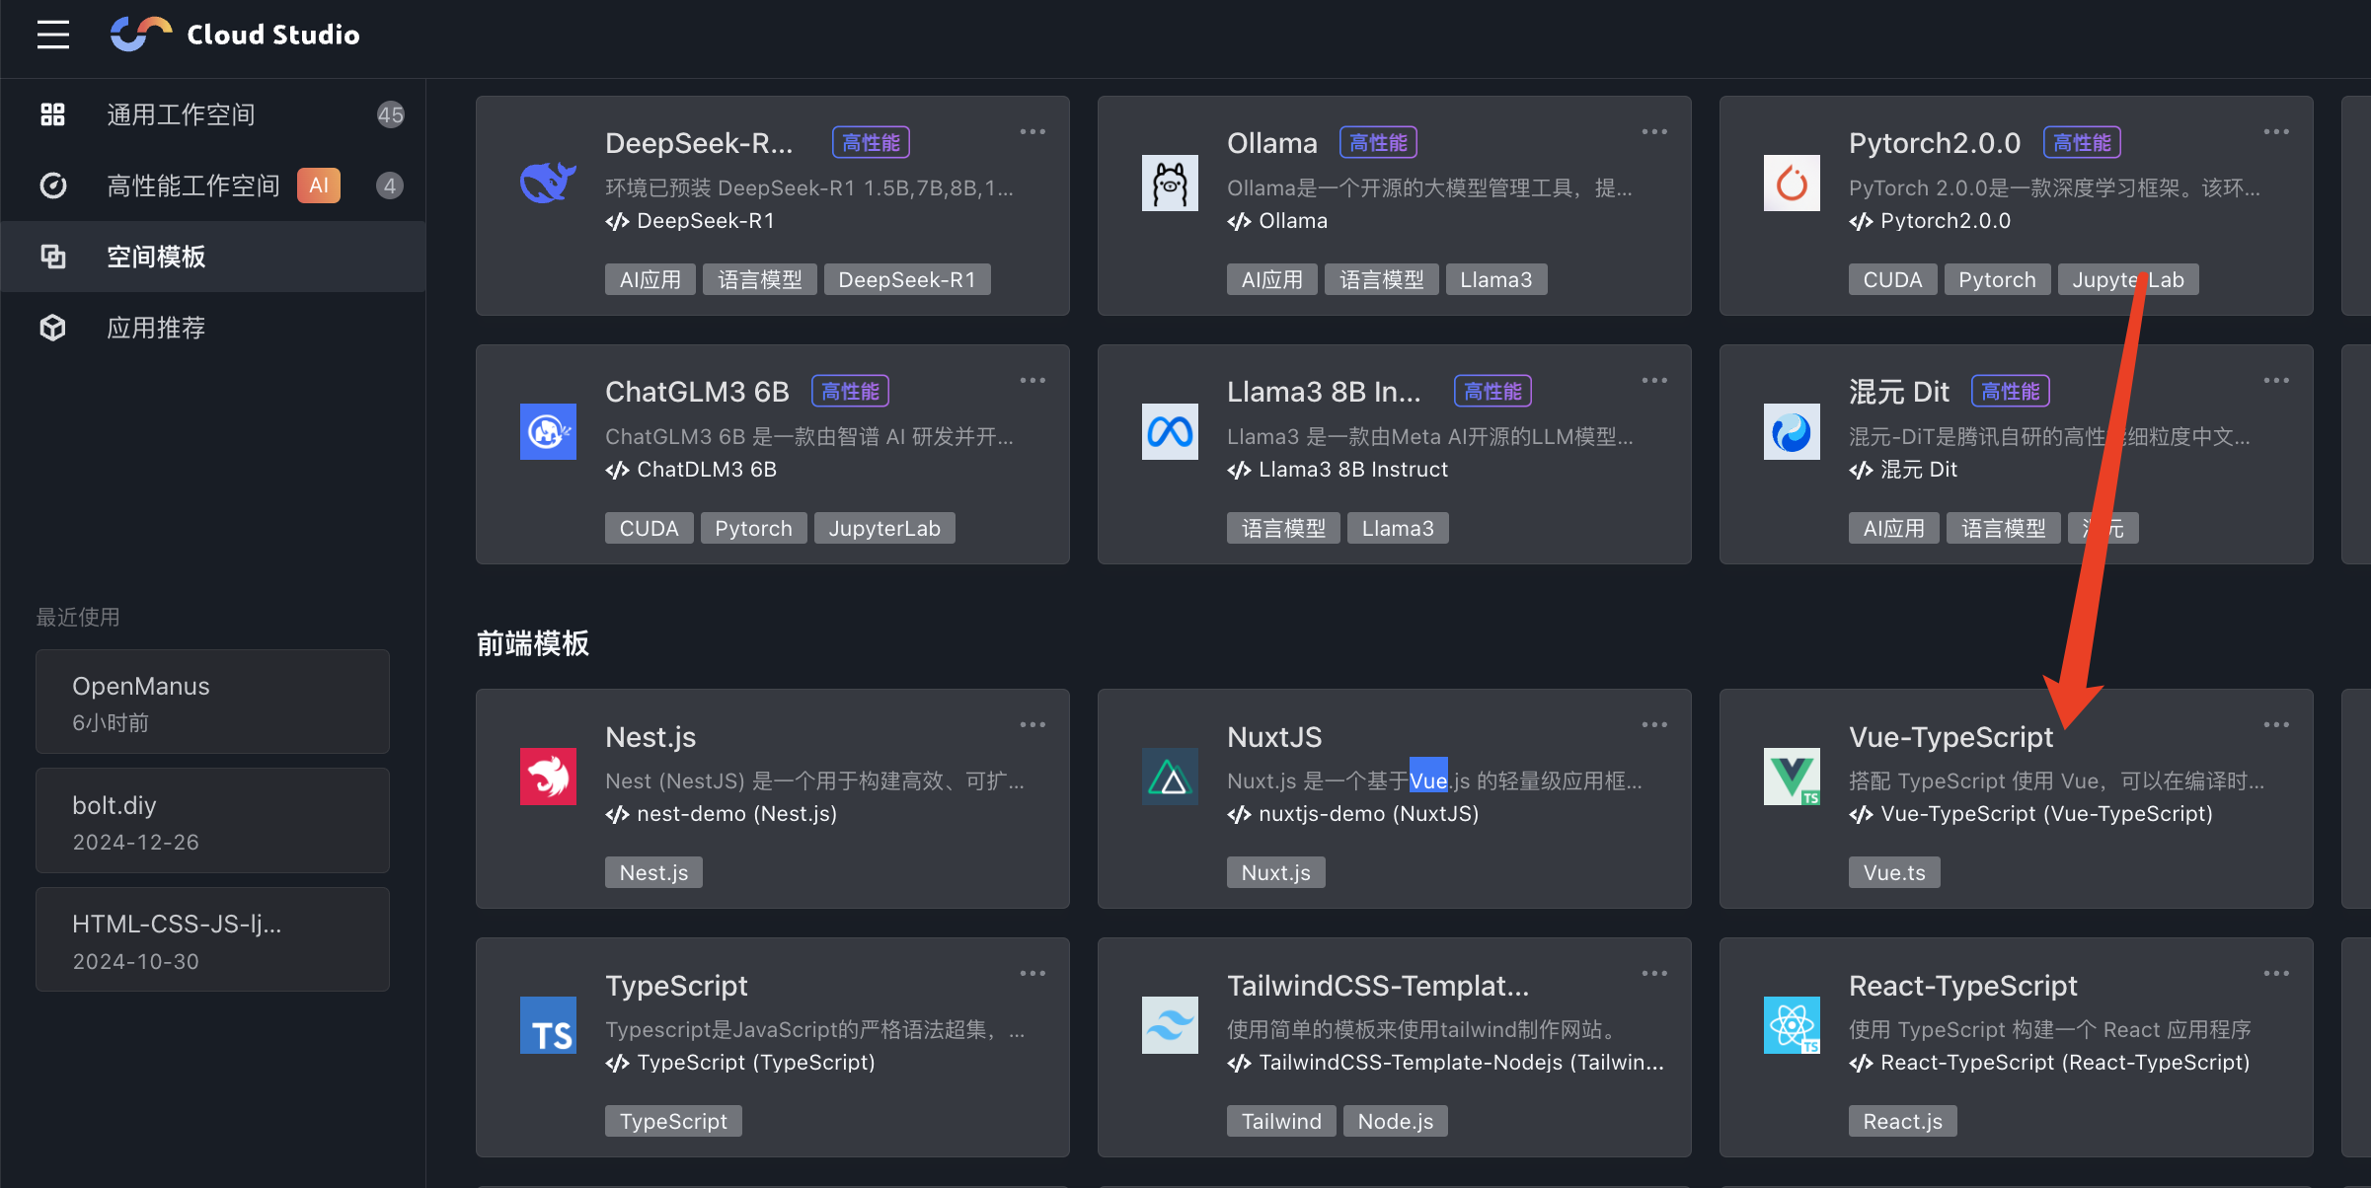Open more options on TypeScript card

point(1033,973)
